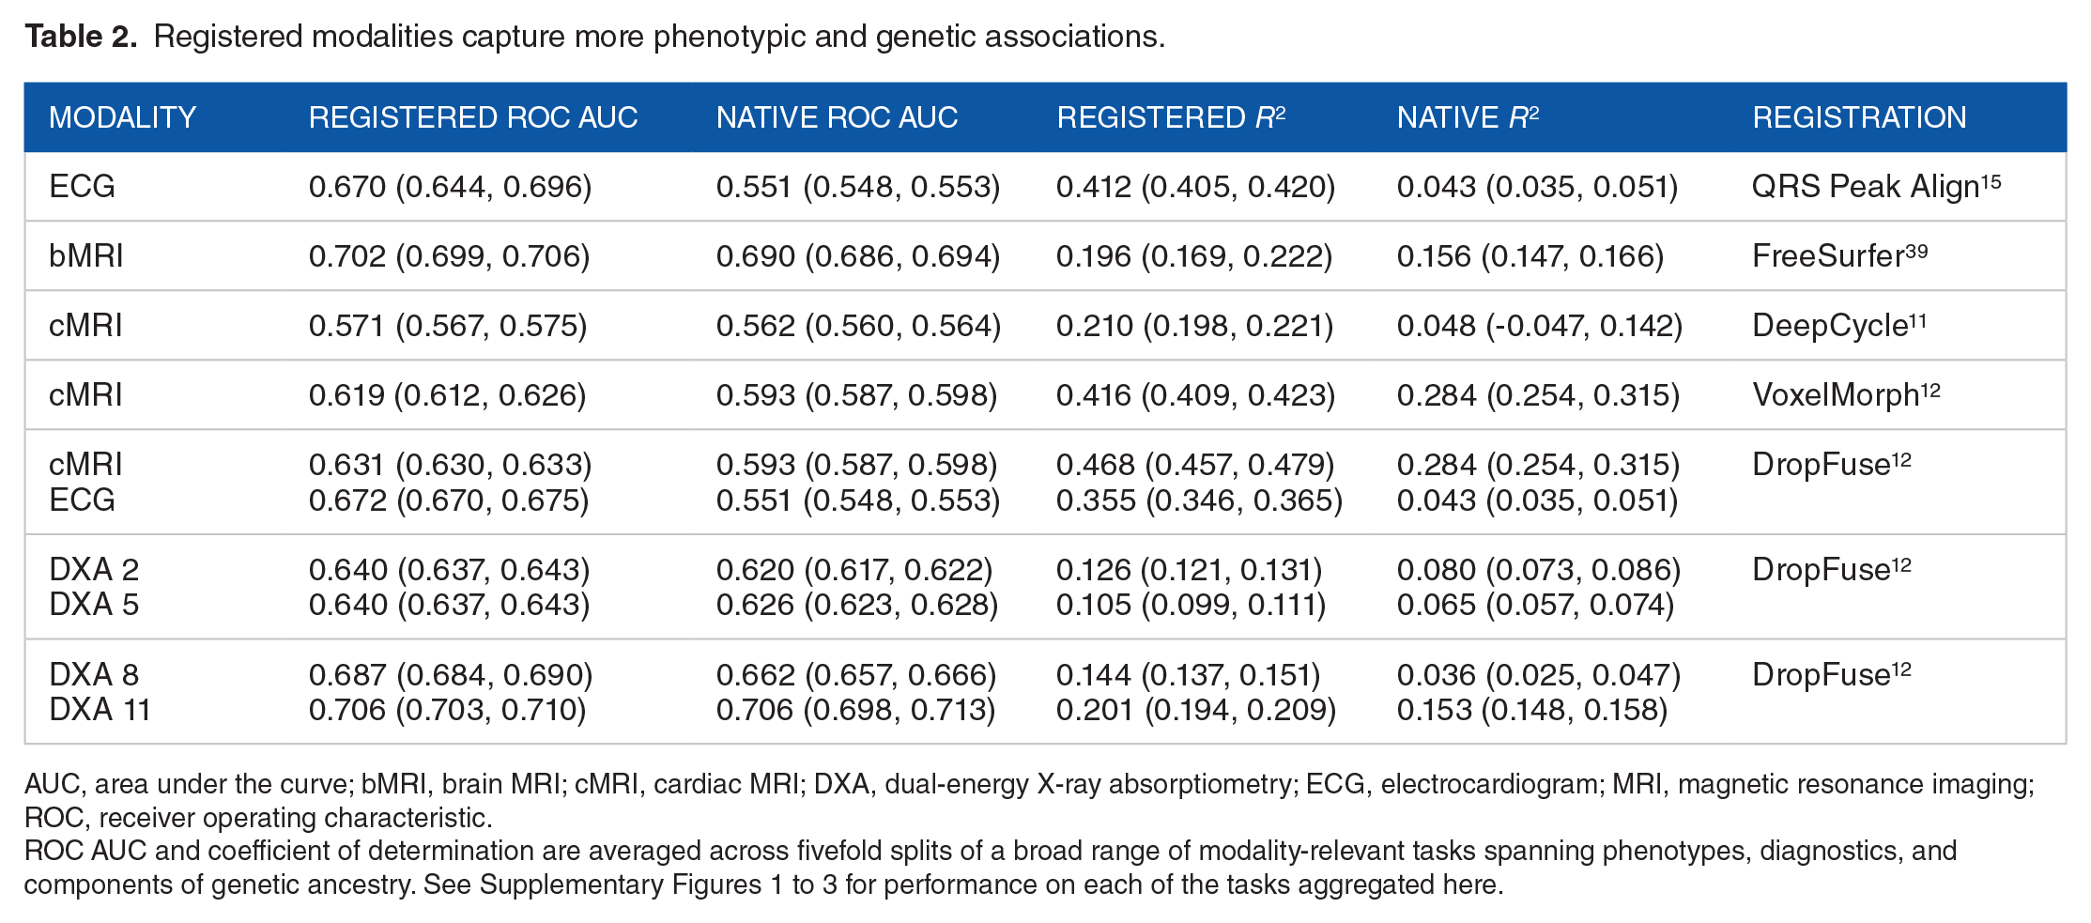Select the REGISTERED ROC AUC column header
The image size is (2091, 923).
pos(473,117)
